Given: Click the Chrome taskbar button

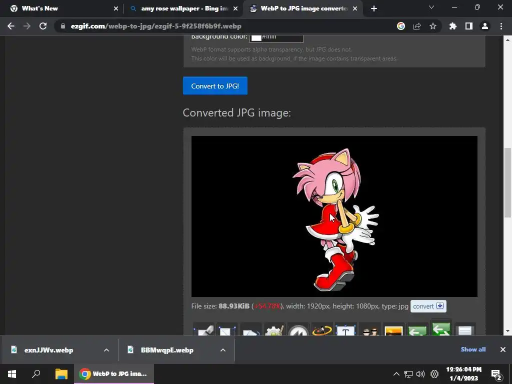Looking at the screenshot, I should coord(113,374).
